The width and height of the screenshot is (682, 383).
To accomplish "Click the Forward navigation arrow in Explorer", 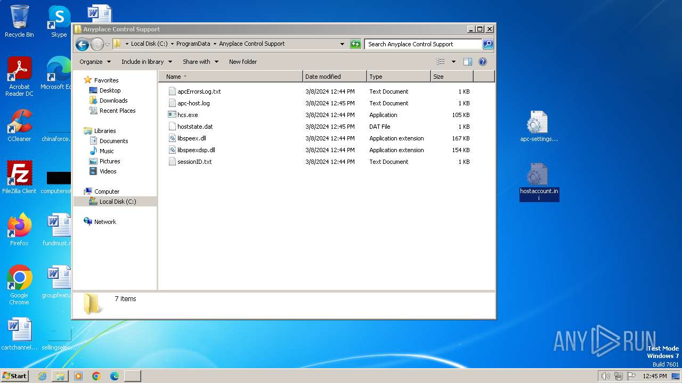I will [x=97, y=44].
